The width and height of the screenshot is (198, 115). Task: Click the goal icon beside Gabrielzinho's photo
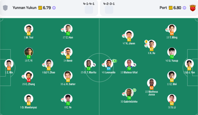(134, 90)
